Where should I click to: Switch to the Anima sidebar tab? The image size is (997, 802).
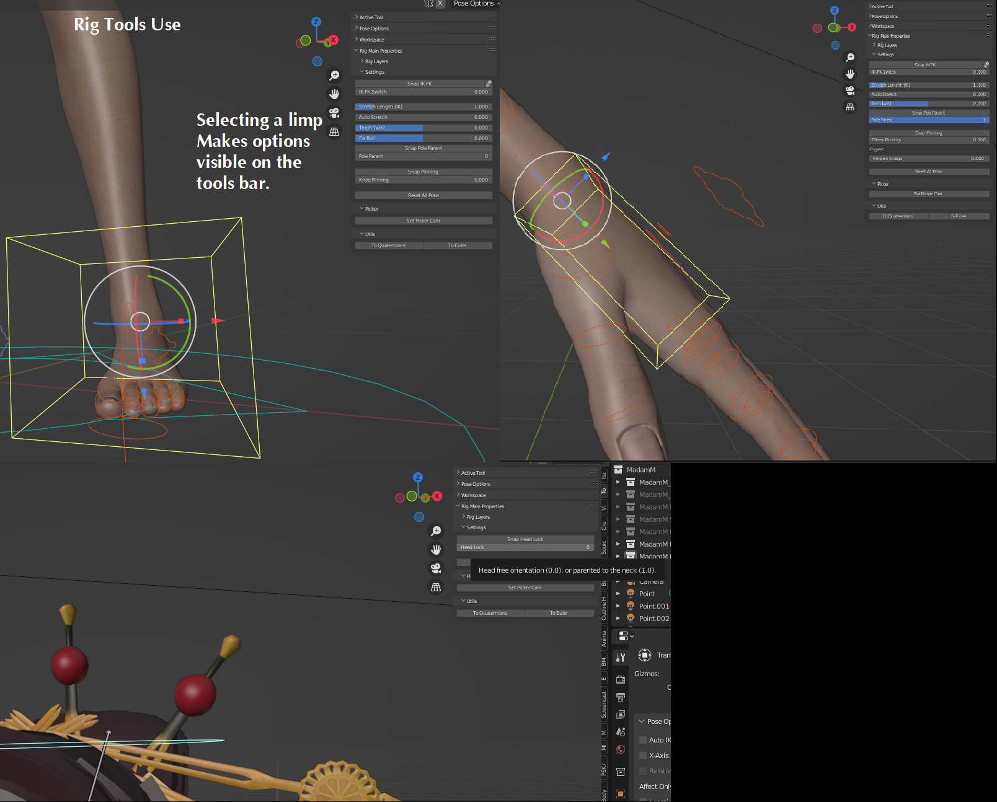coord(604,639)
